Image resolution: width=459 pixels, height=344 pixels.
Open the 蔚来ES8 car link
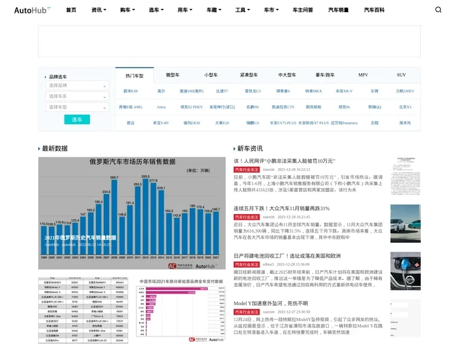131,91
